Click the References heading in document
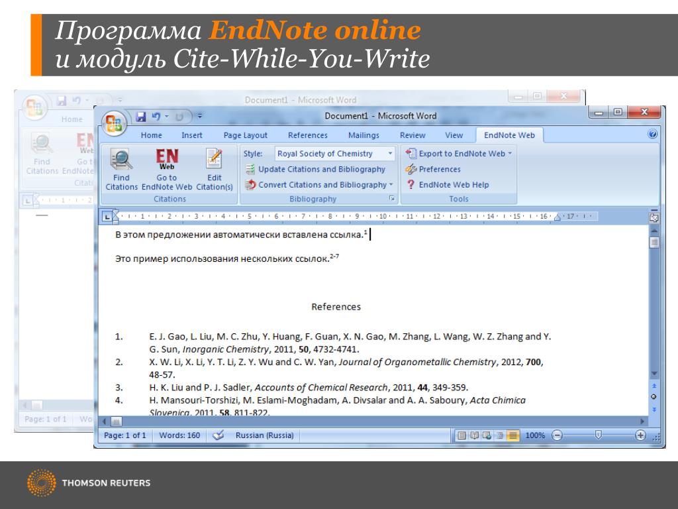The image size is (678, 509). click(336, 307)
